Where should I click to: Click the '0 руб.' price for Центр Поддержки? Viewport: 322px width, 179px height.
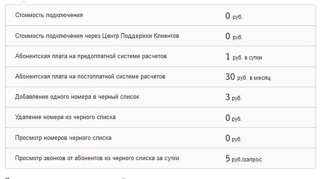[234, 36]
